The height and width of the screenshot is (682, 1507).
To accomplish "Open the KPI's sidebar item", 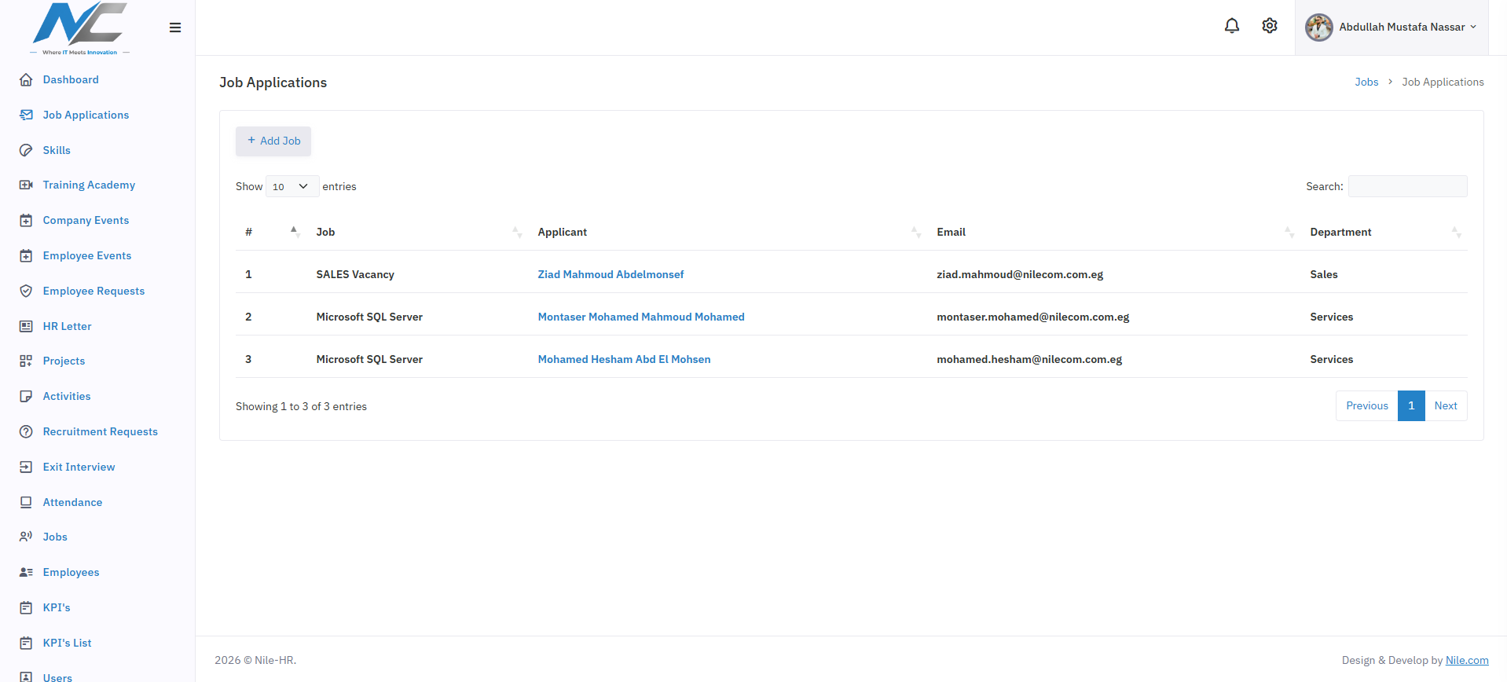I will (57, 607).
